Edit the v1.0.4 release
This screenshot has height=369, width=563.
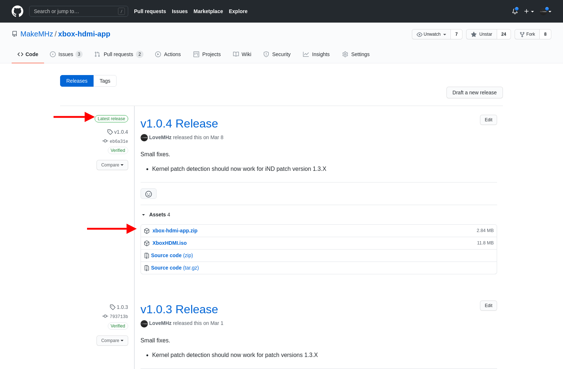coord(488,120)
